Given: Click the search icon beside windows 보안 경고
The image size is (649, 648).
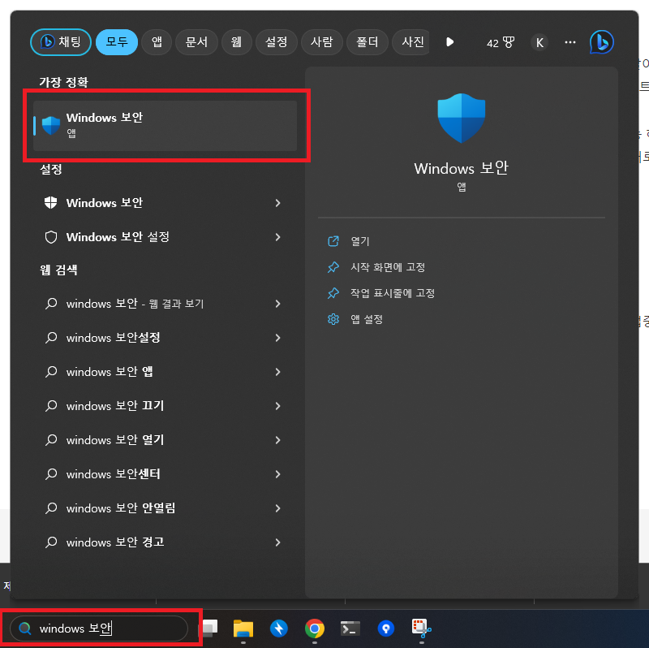Looking at the screenshot, I should point(51,542).
